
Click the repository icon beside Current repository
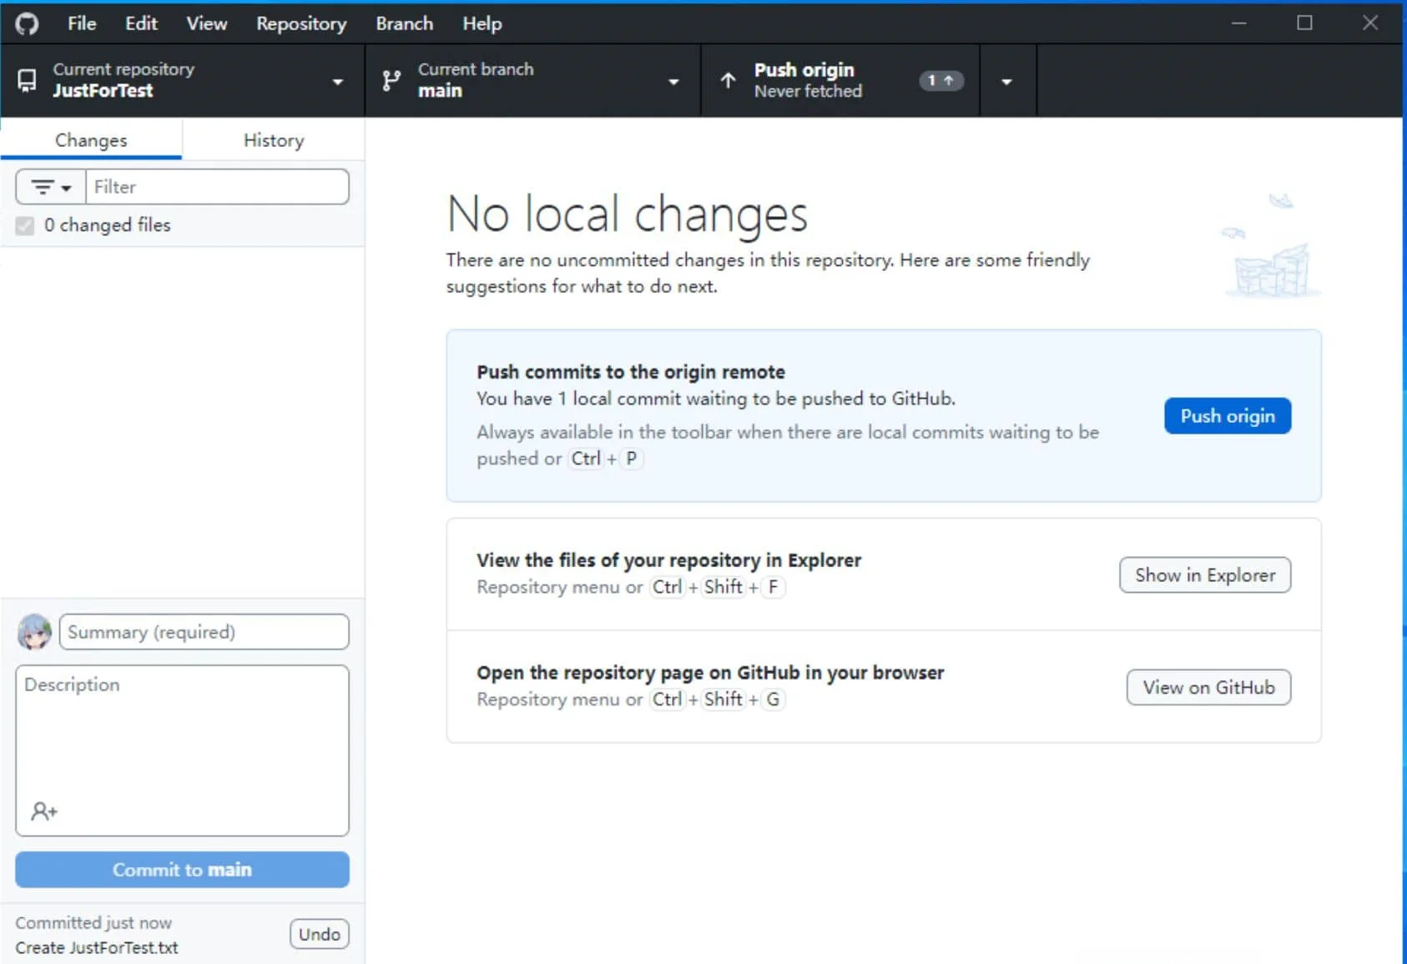click(27, 81)
